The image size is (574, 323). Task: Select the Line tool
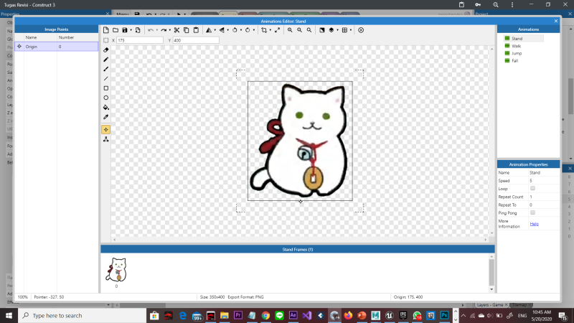[105, 78]
